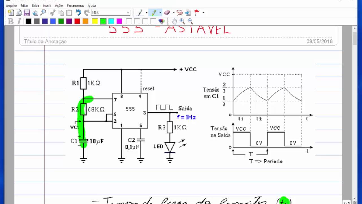Pick the orange color swatch
This screenshot has height=204, width=362.
click(85, 21)
